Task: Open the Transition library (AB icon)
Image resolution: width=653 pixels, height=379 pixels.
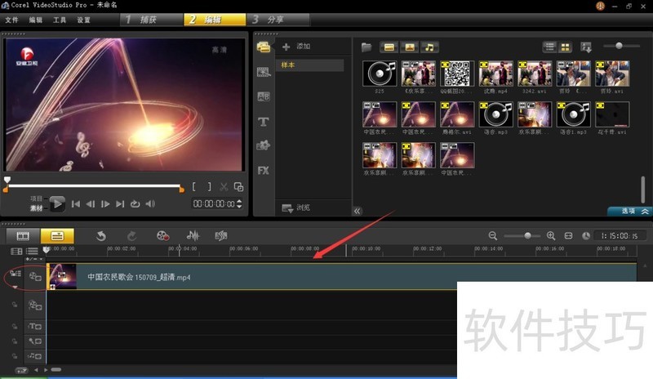Action: tap(264, 96)
